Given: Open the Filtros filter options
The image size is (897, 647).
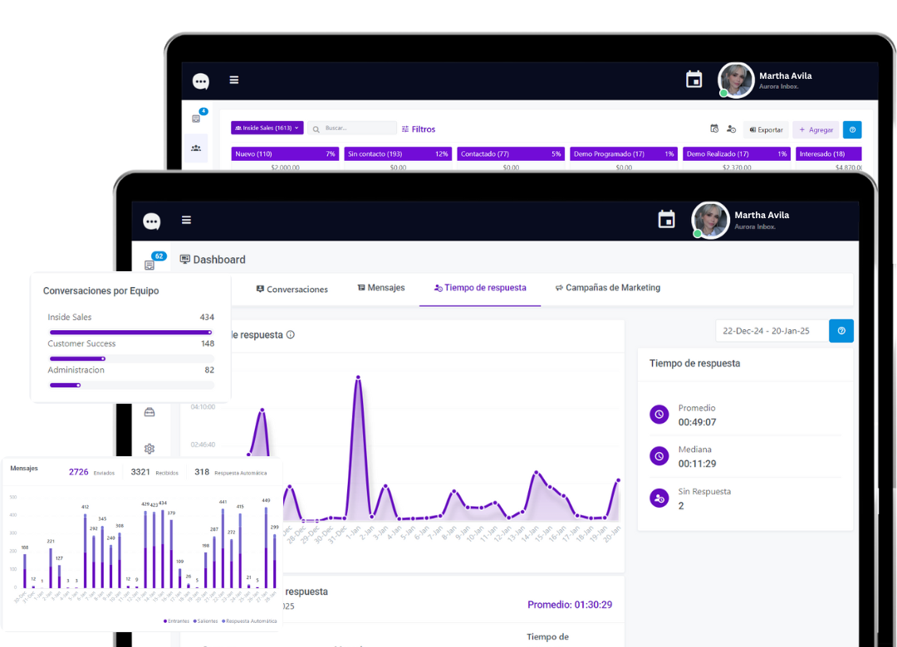Looking at the screenshot, I should pyautogui.click(x=418, y=129).
